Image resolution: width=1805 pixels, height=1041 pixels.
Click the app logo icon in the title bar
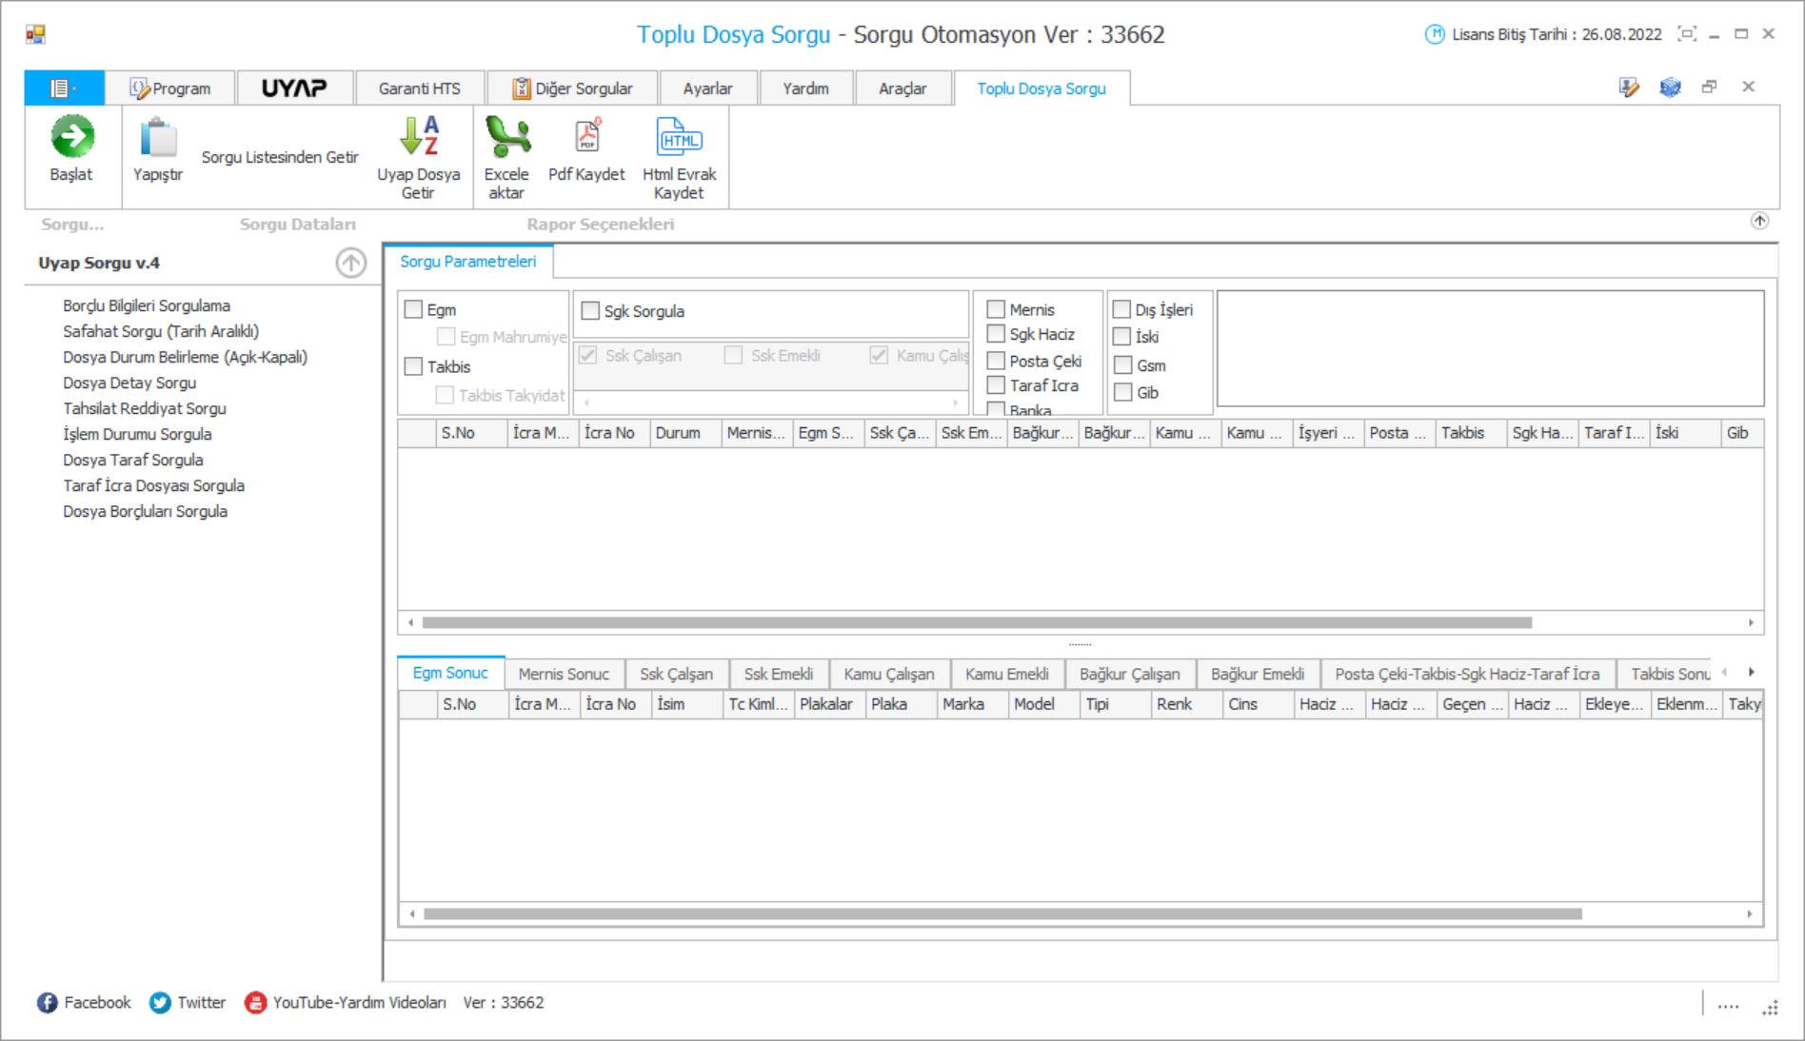point(36,35)
